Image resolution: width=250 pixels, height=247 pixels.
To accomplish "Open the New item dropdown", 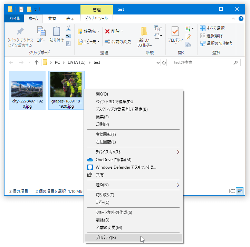I will (158, 28).
